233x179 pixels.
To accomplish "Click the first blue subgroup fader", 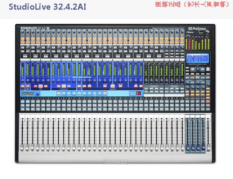I will pos(188,147).
